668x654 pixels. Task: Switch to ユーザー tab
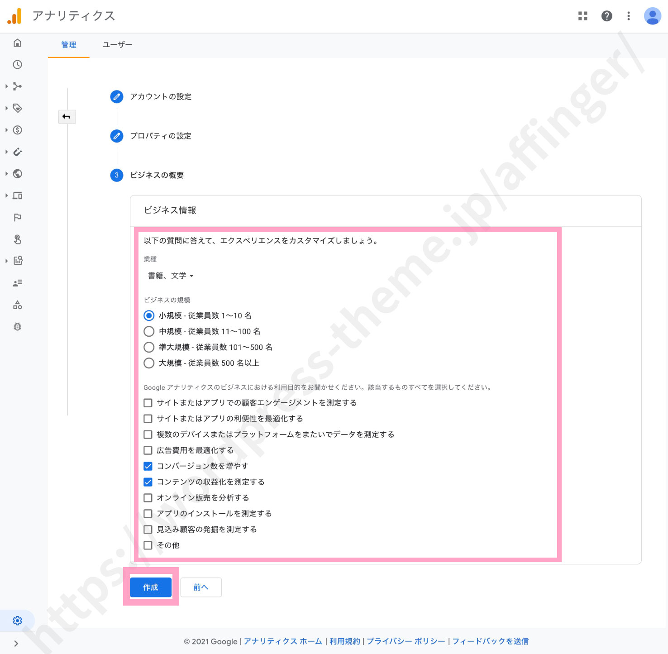(118, 45)
